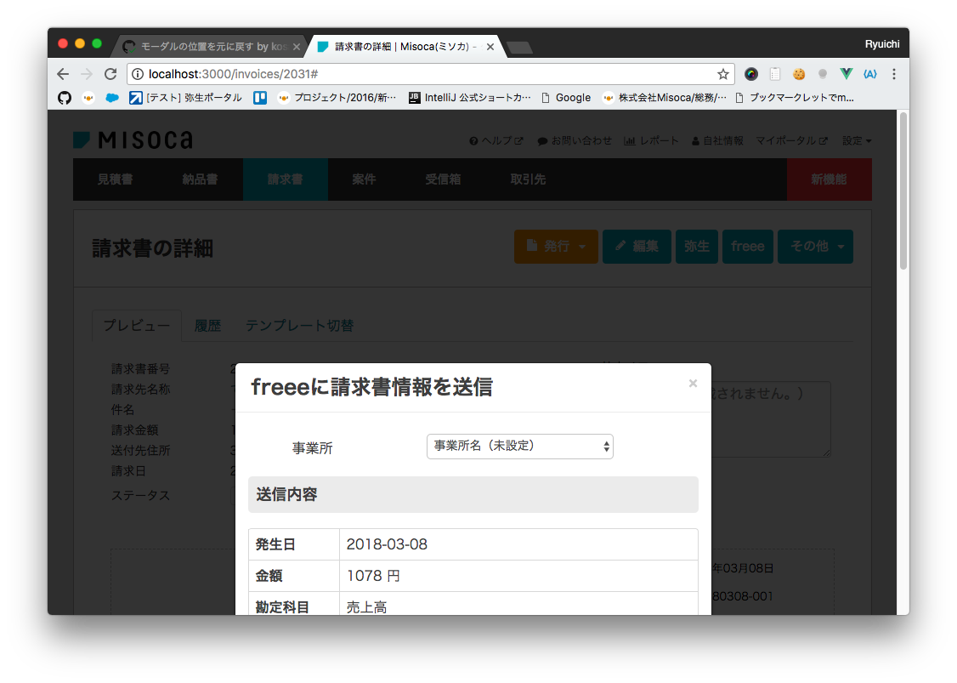Open the 事業所名（未設定） dropdown
957x683 pixels.
520,447
